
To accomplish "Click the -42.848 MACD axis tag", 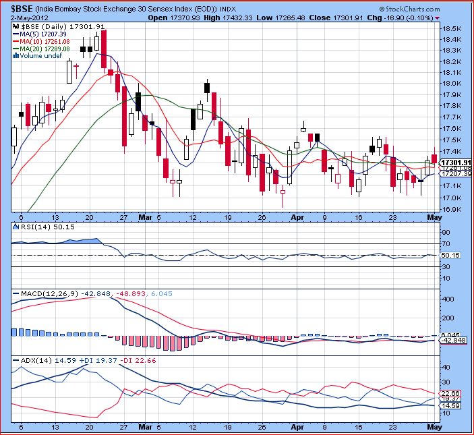I will pos(454,341).
